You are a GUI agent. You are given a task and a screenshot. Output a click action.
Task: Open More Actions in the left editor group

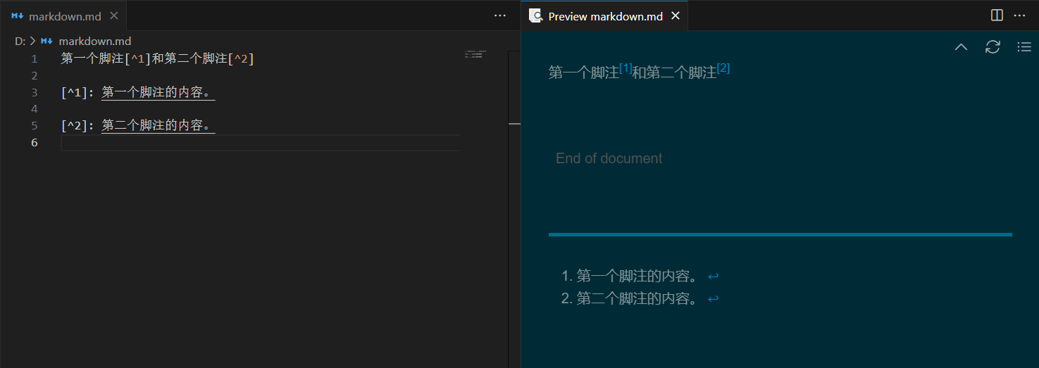coord(500,15)
